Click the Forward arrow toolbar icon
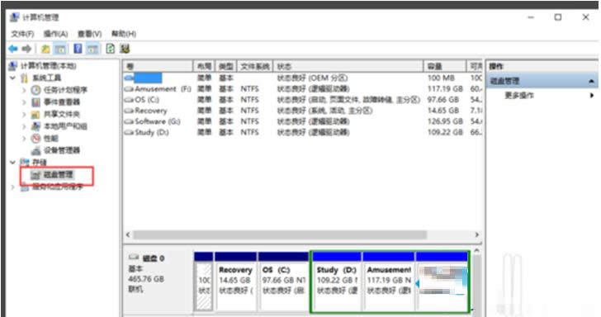Image resolution: width=601 pixels, height=317 pixels. [x=26, y=49]
